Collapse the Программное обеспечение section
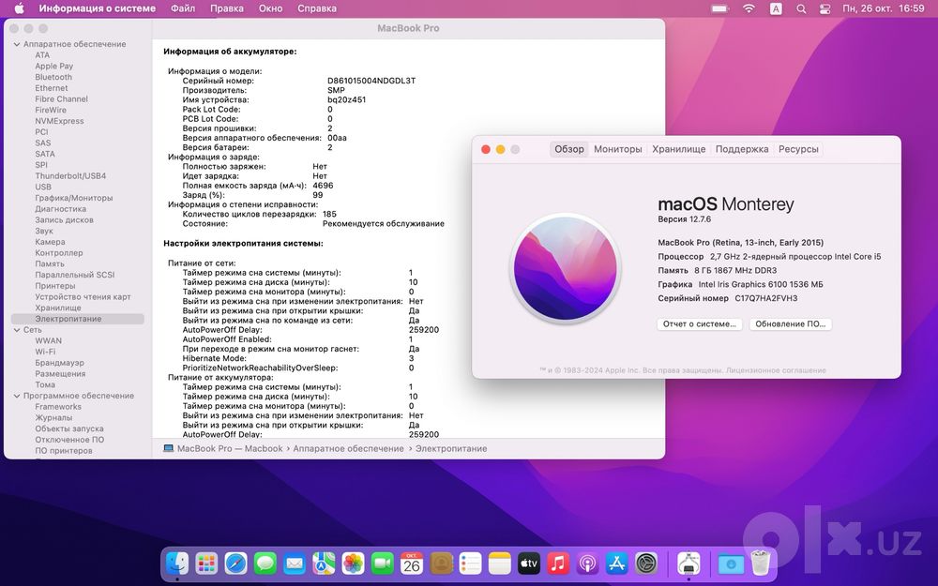The height and width of the screenshot is (586, 938). [x=17, y=396]
